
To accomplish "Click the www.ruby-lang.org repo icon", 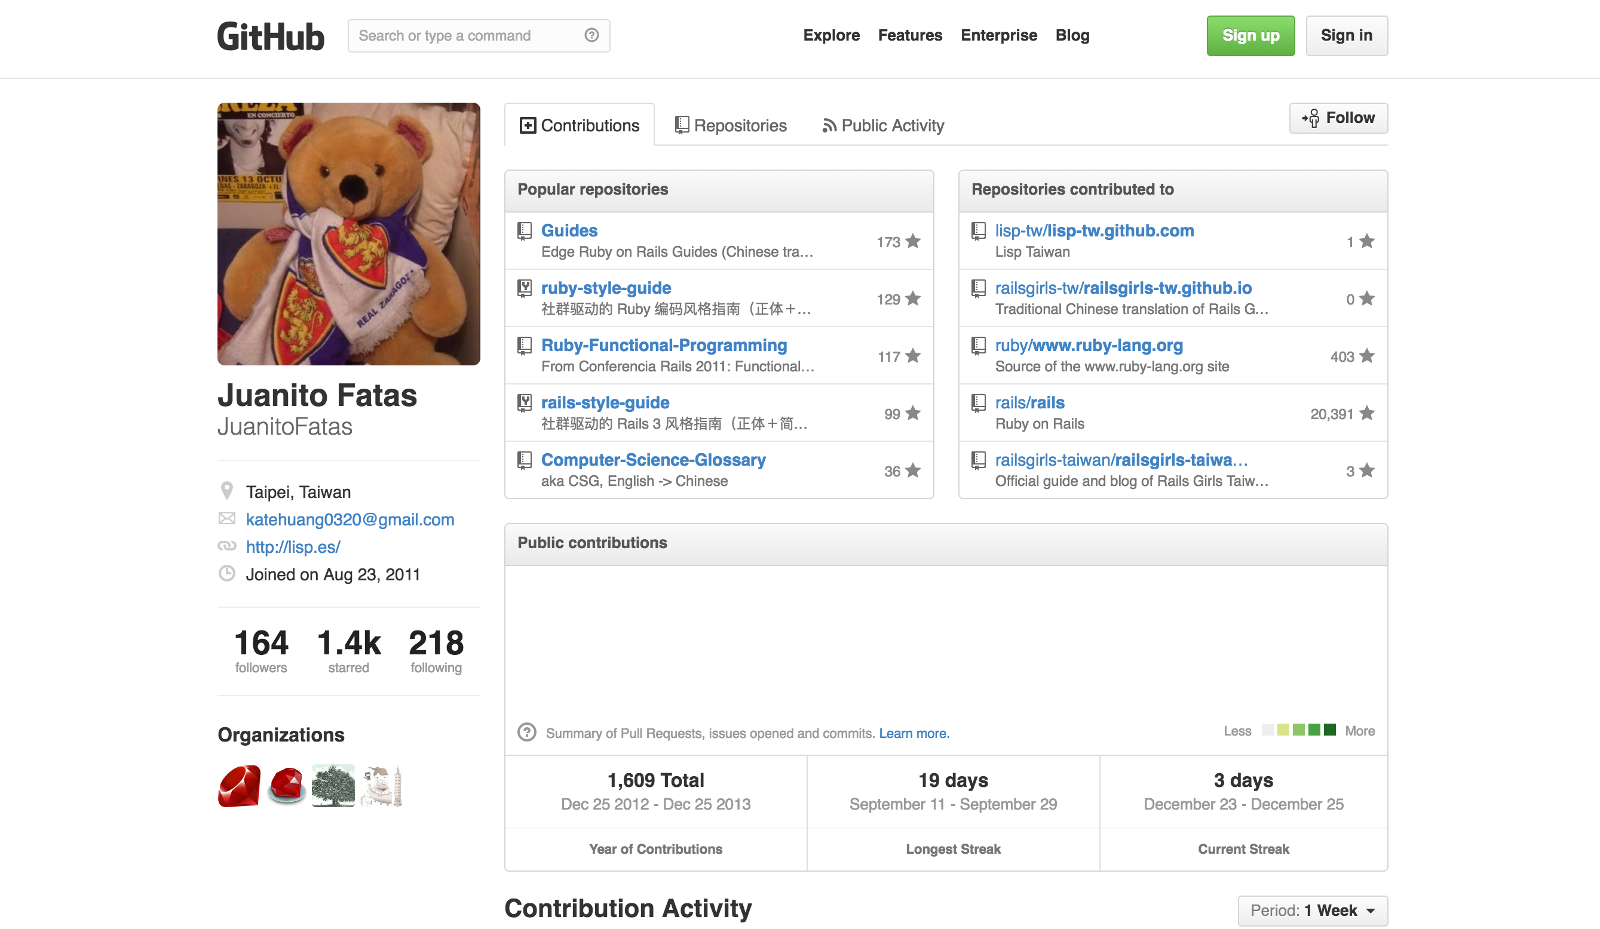I will pos(979,345).
